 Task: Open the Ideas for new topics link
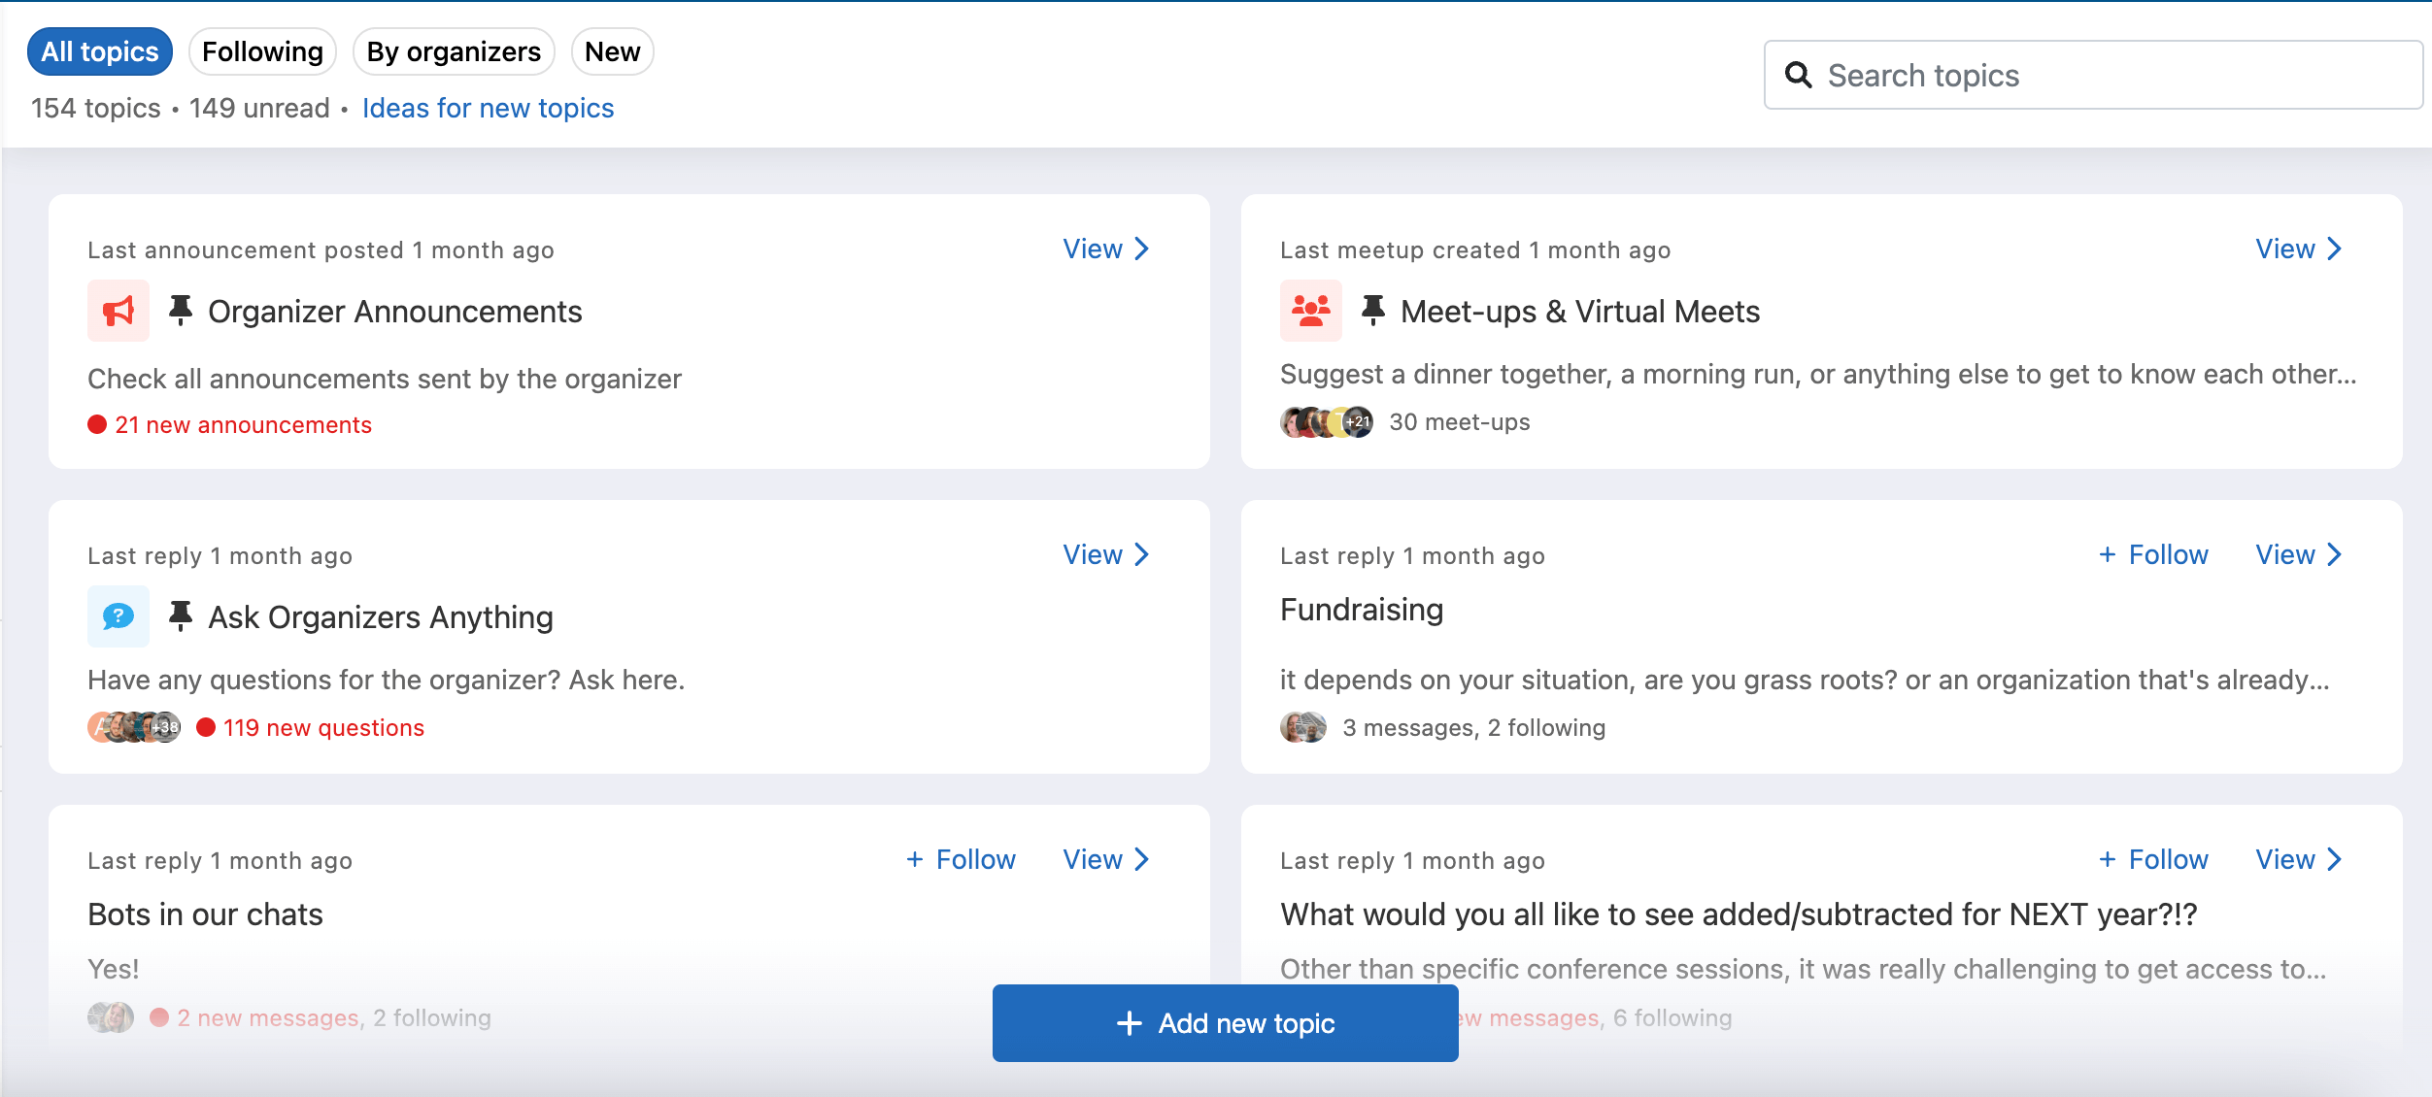point(488,108)
